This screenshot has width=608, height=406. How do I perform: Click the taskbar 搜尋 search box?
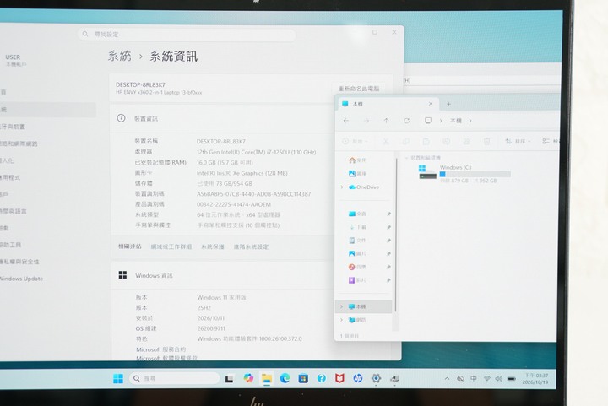tap(175, 378)
